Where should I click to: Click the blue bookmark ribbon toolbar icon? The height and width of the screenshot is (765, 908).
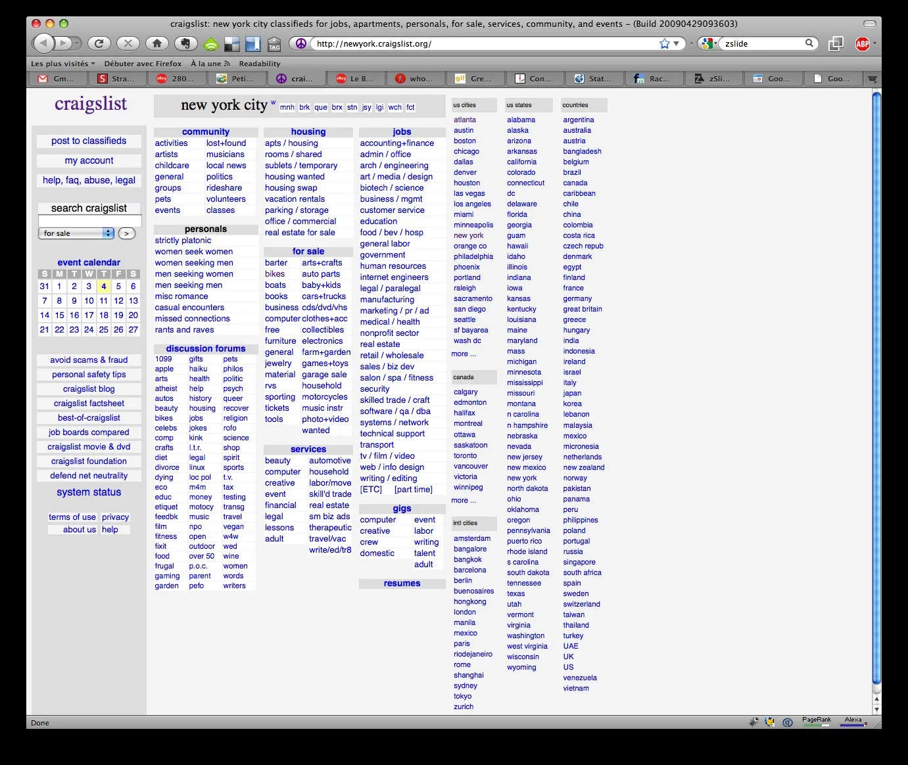pyautogui.click(x=253, y=44)
